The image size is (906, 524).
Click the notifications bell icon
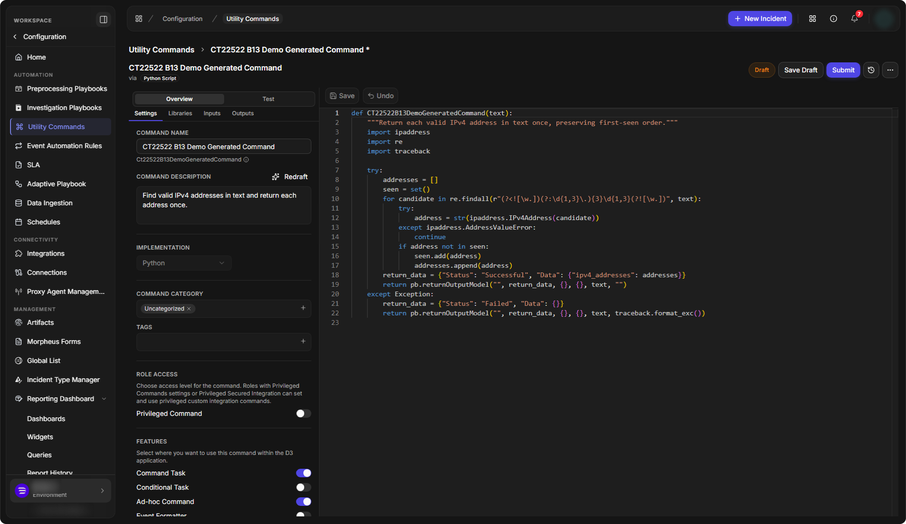(855, 19)
